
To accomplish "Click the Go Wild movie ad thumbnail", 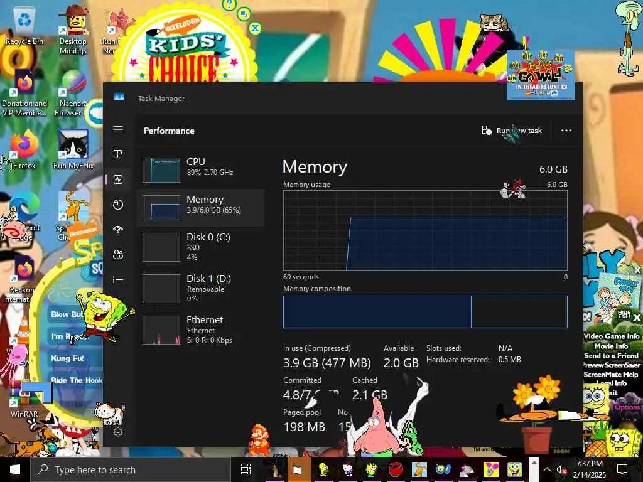I will tap(540, 75).
